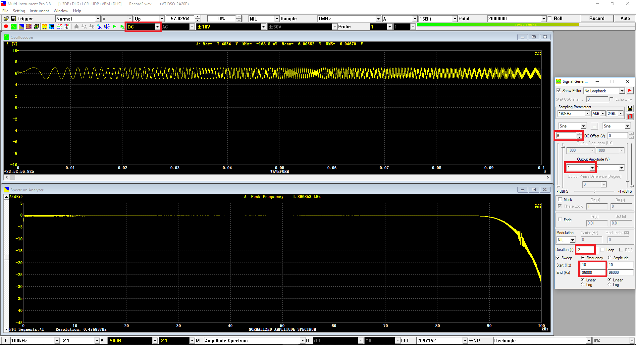The image size is (636, 345).
Task: Click the input calibration weight icon
Action: click(x=77, y=26)
